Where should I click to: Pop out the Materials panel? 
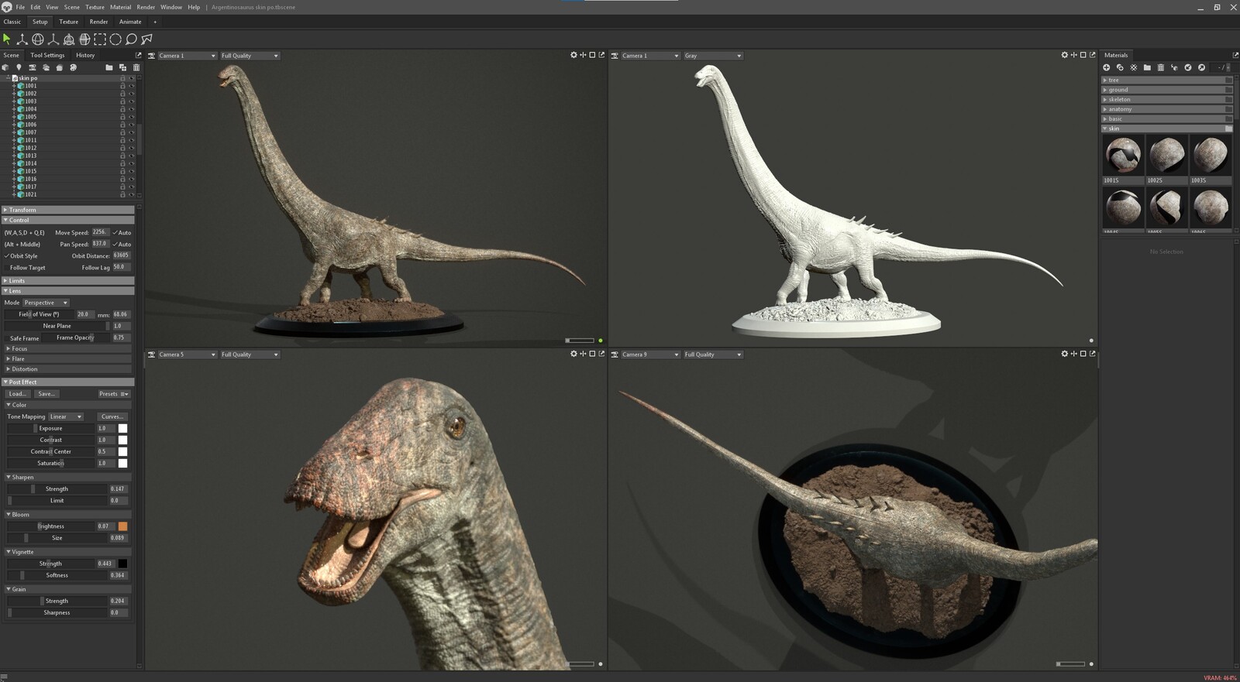point(1235,55)
